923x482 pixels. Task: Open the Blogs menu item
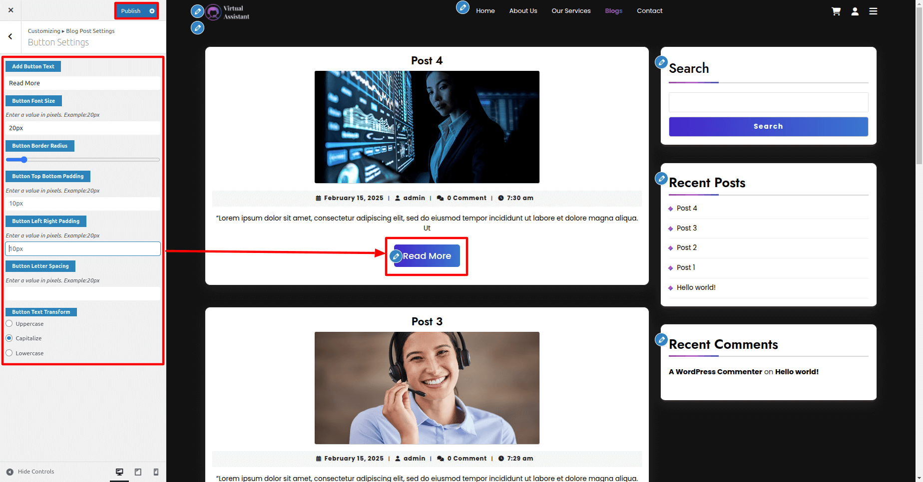613,11
